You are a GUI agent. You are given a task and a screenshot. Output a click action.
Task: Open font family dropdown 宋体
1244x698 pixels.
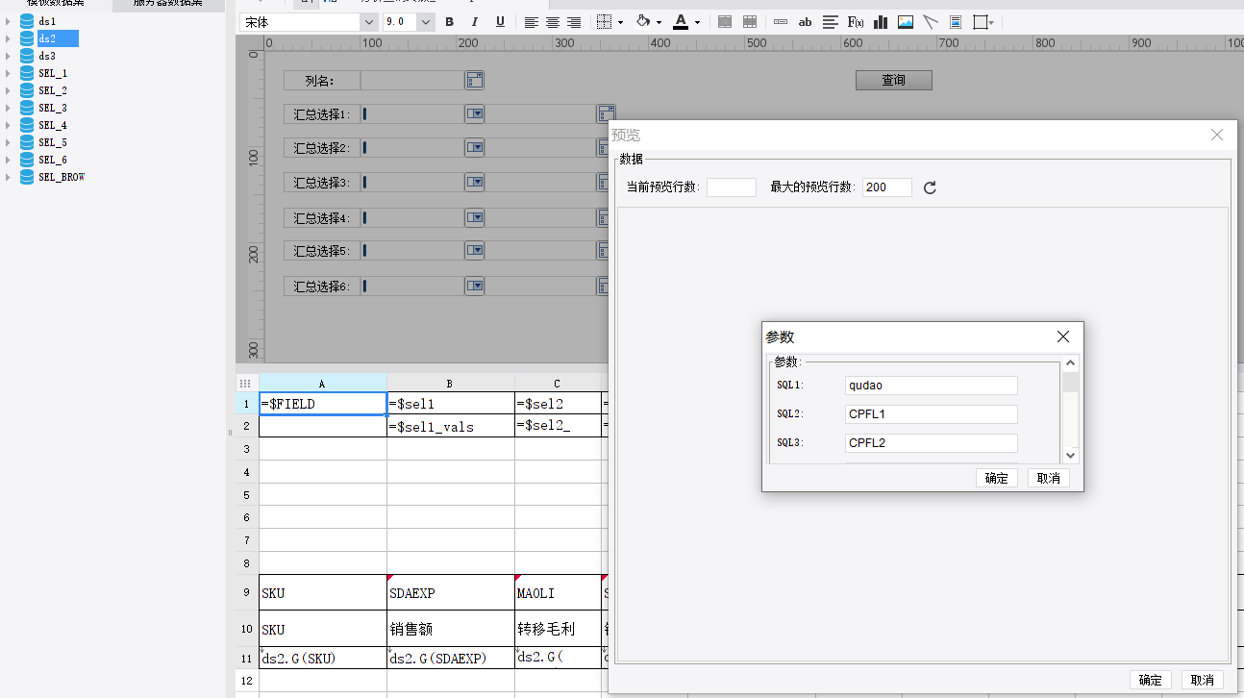[368, 22]
